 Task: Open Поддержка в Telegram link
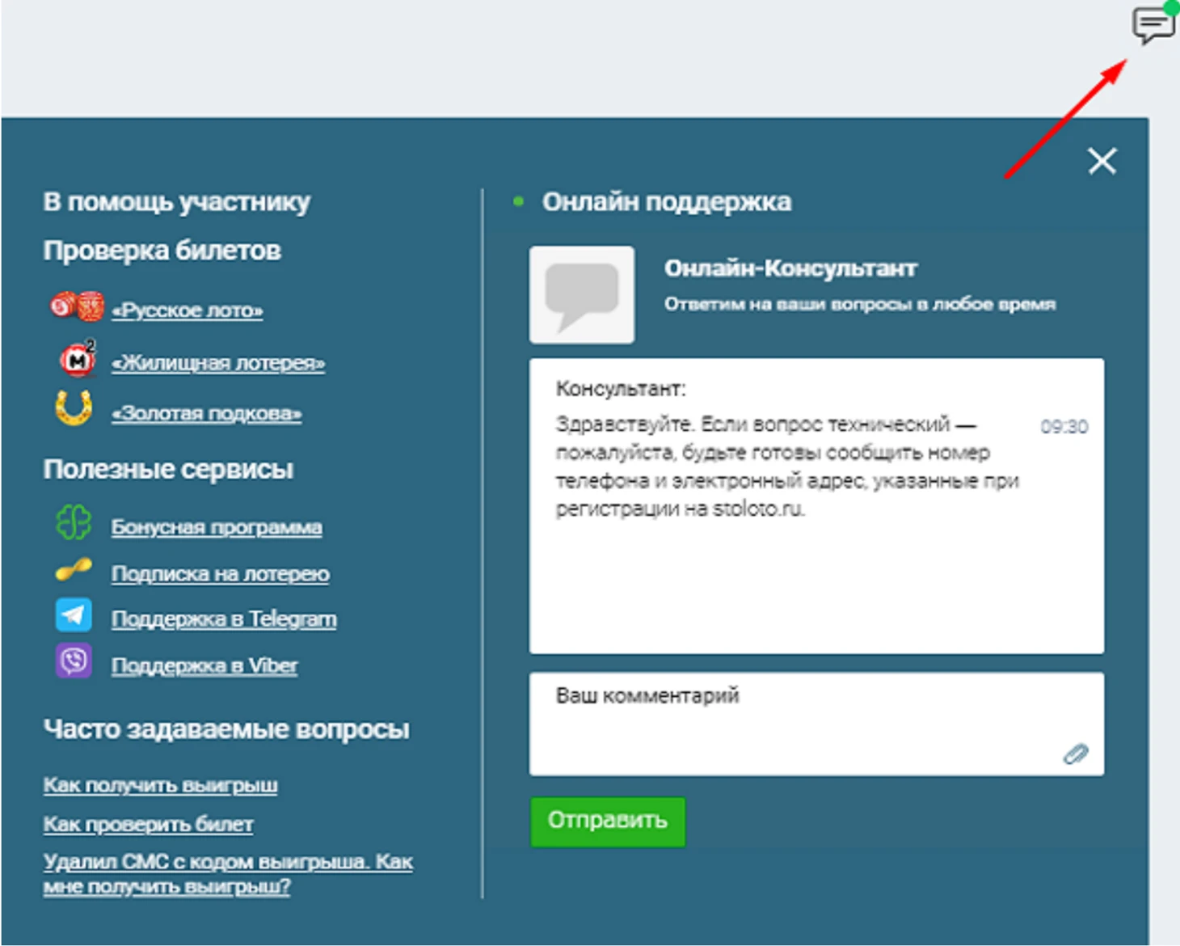[x=224, y=619]
